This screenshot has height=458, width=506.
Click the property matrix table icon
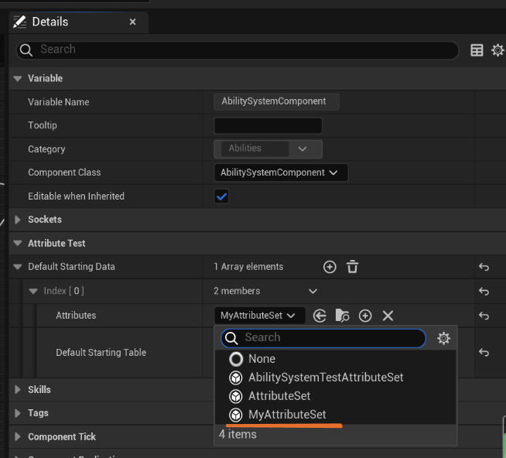[477, 50]
